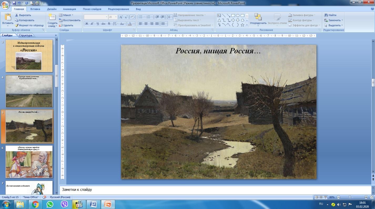Open the font name combo box

[x=96, y=17]
